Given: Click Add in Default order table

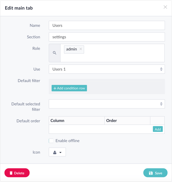Looking at the screenshot, I should [x=158, y=129].
